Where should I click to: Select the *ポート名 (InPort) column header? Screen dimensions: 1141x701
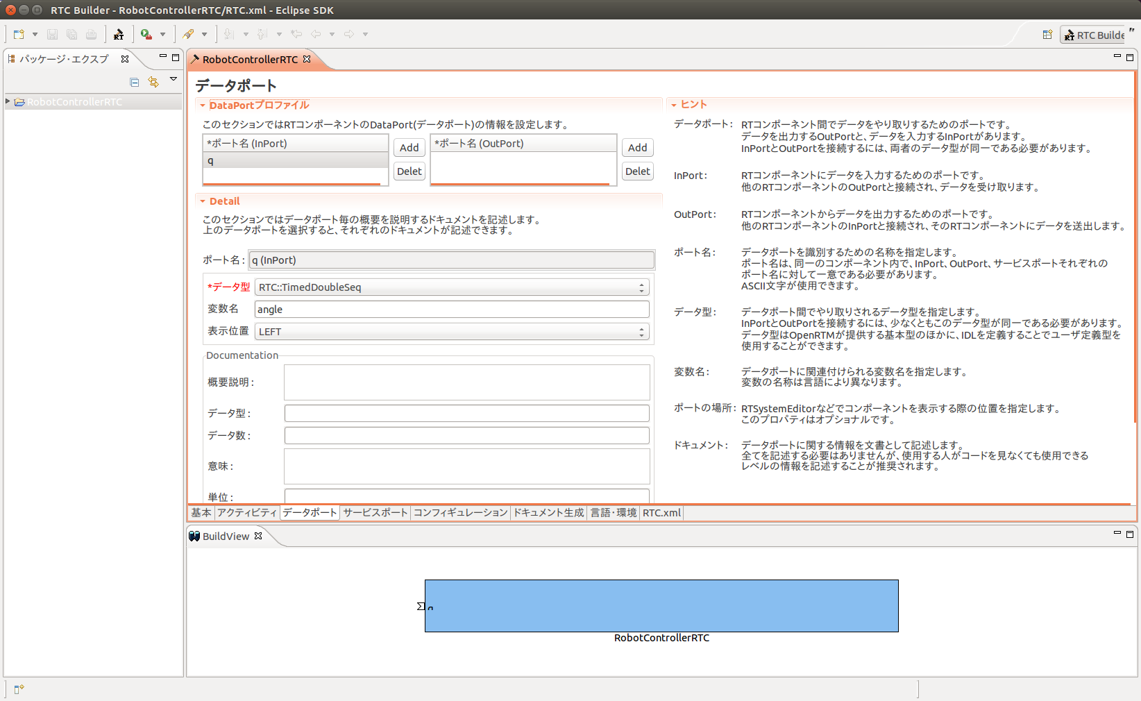[296, 144]
